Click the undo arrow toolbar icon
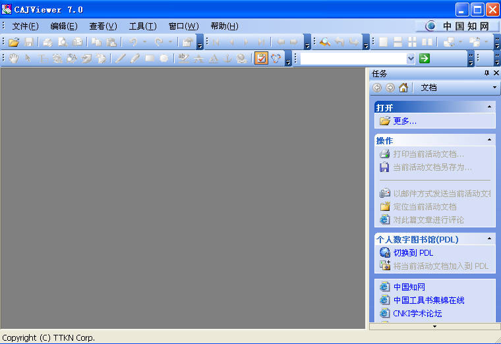 point(133,42)
